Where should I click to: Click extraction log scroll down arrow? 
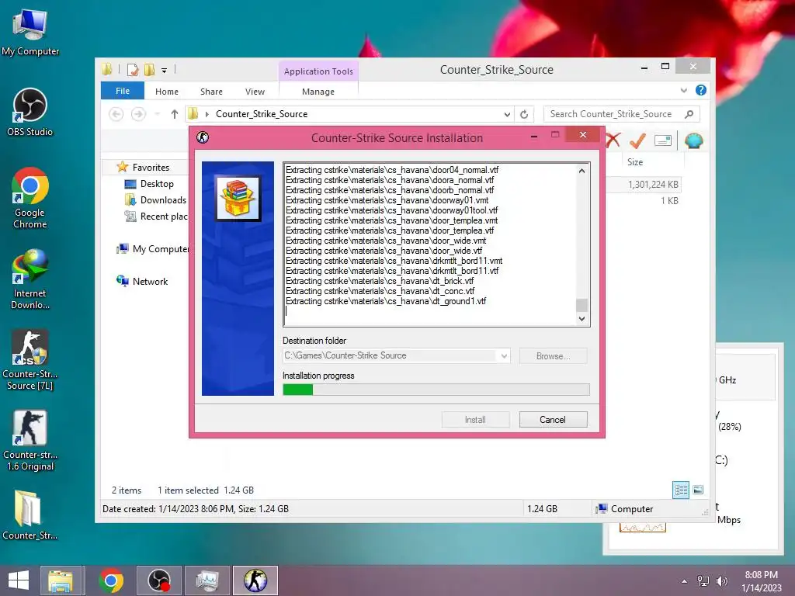pos(581,319)
